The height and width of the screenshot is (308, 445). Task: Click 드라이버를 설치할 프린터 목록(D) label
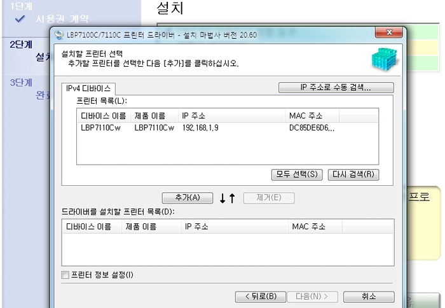click(x=118, y=212)
